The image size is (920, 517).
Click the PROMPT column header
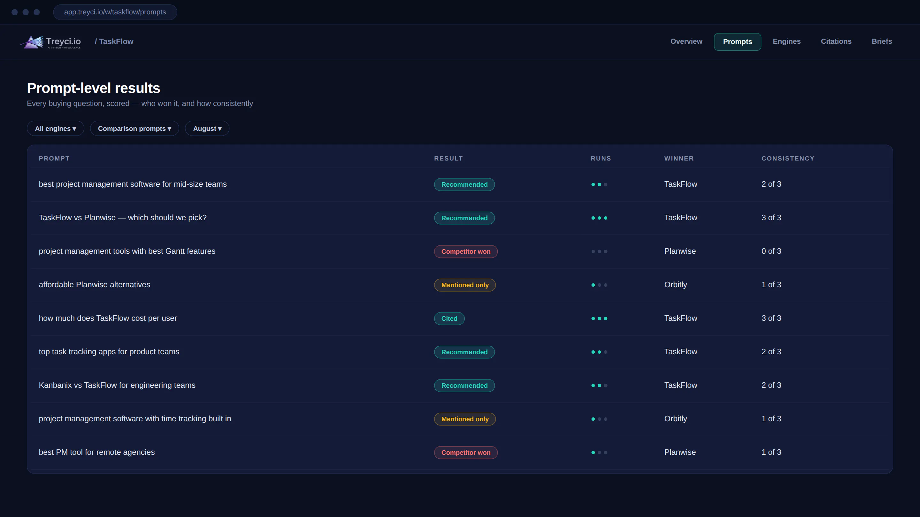click(54, 158)
